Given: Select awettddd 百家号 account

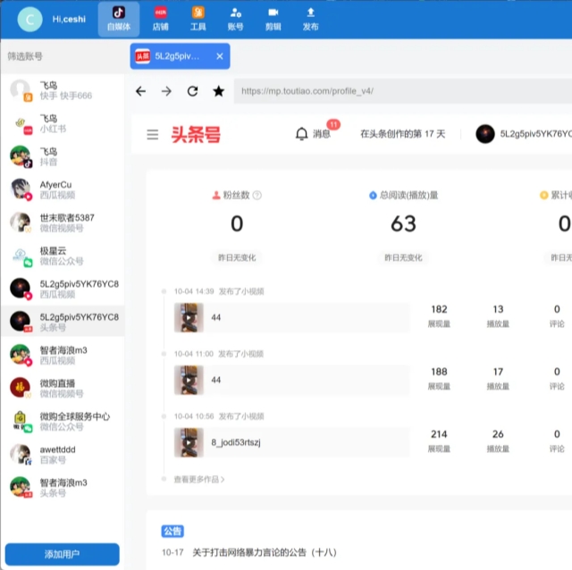Looking at the screenshot, I should pos(62,455).
